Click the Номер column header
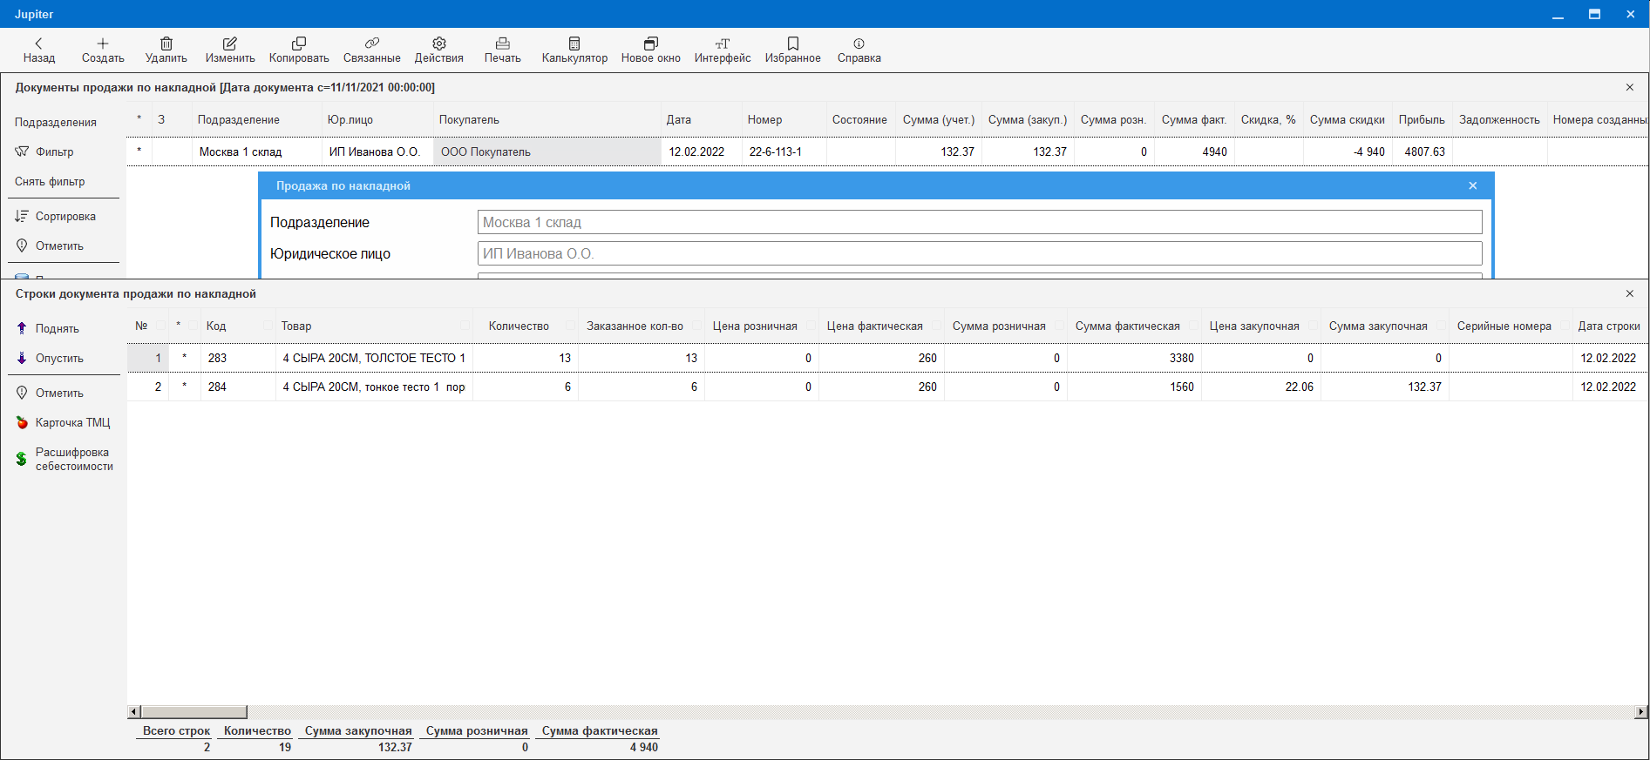The width and height of the screenshot is (1650, 760). pos(783,119)
